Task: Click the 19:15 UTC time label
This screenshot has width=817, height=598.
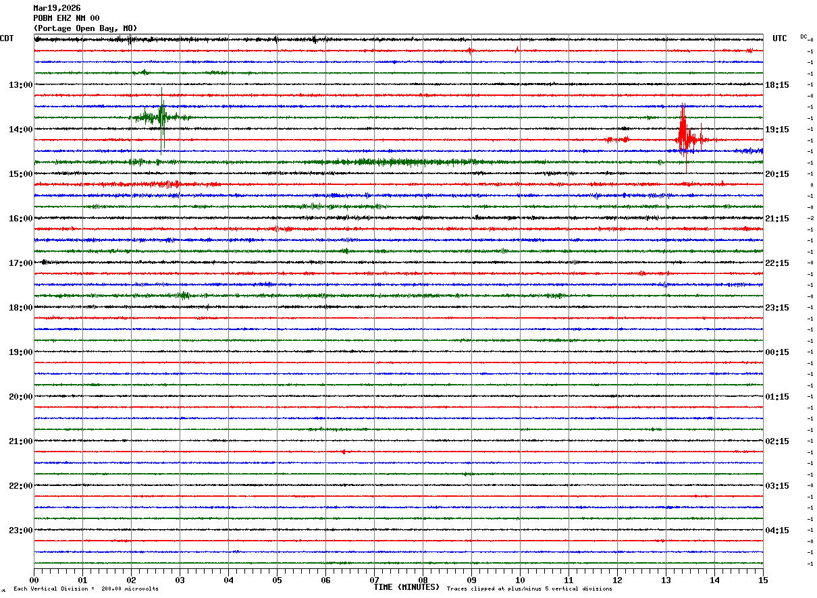Action: 778,130
